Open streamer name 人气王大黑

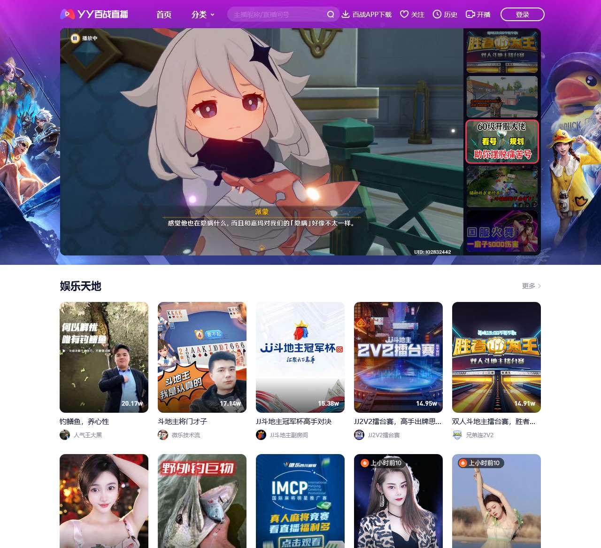point(88,435)
